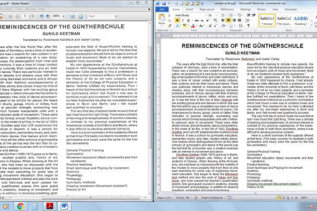
Task: Click the text highlight color button
Action: click(x=184, y=25)
